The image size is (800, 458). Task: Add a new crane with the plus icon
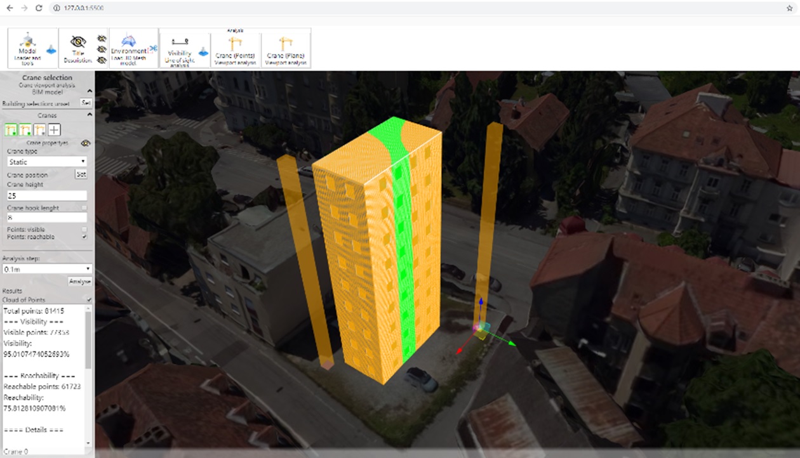pyautogui.click(x=55, y=129)
